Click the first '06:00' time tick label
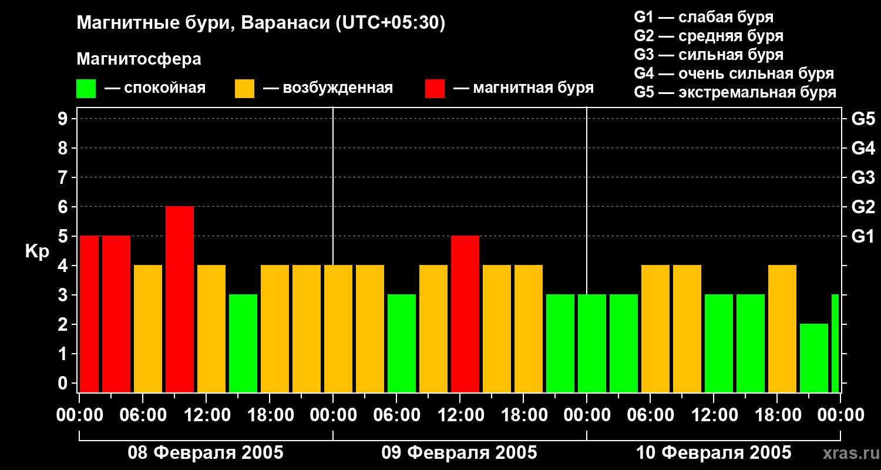Screen dimensions: 881x470 point(142,415)
